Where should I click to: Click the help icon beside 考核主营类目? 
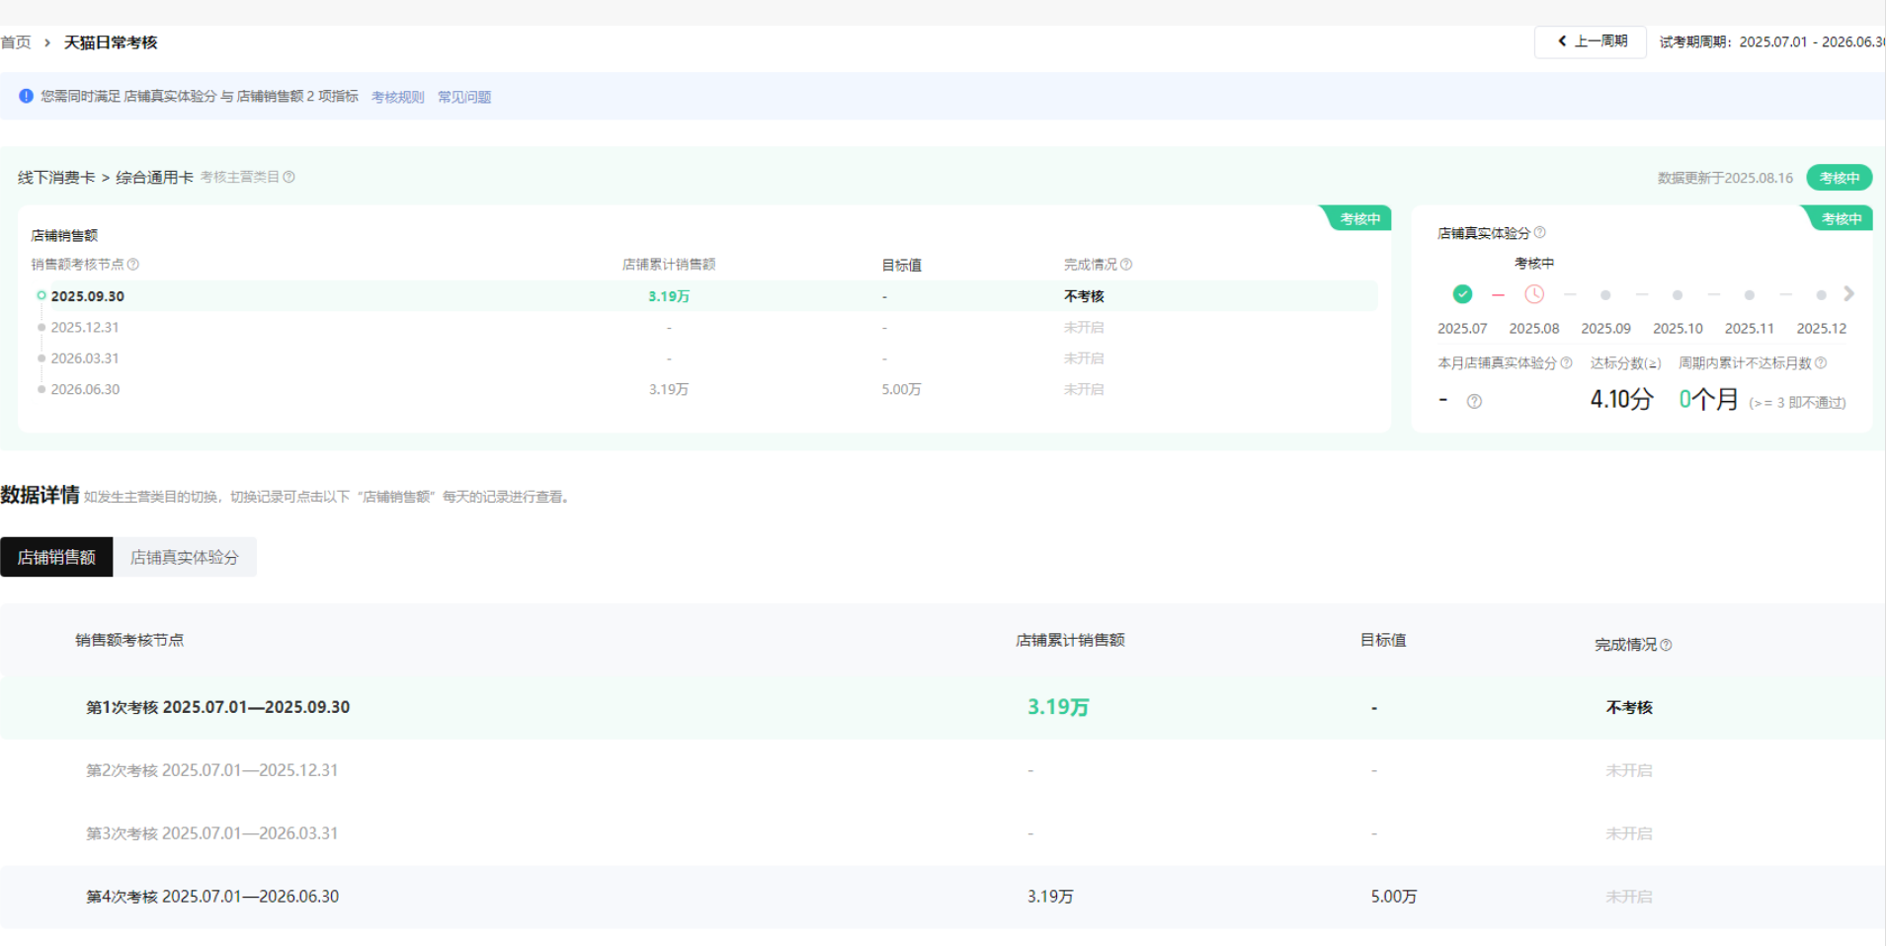(x=288, y=178)
